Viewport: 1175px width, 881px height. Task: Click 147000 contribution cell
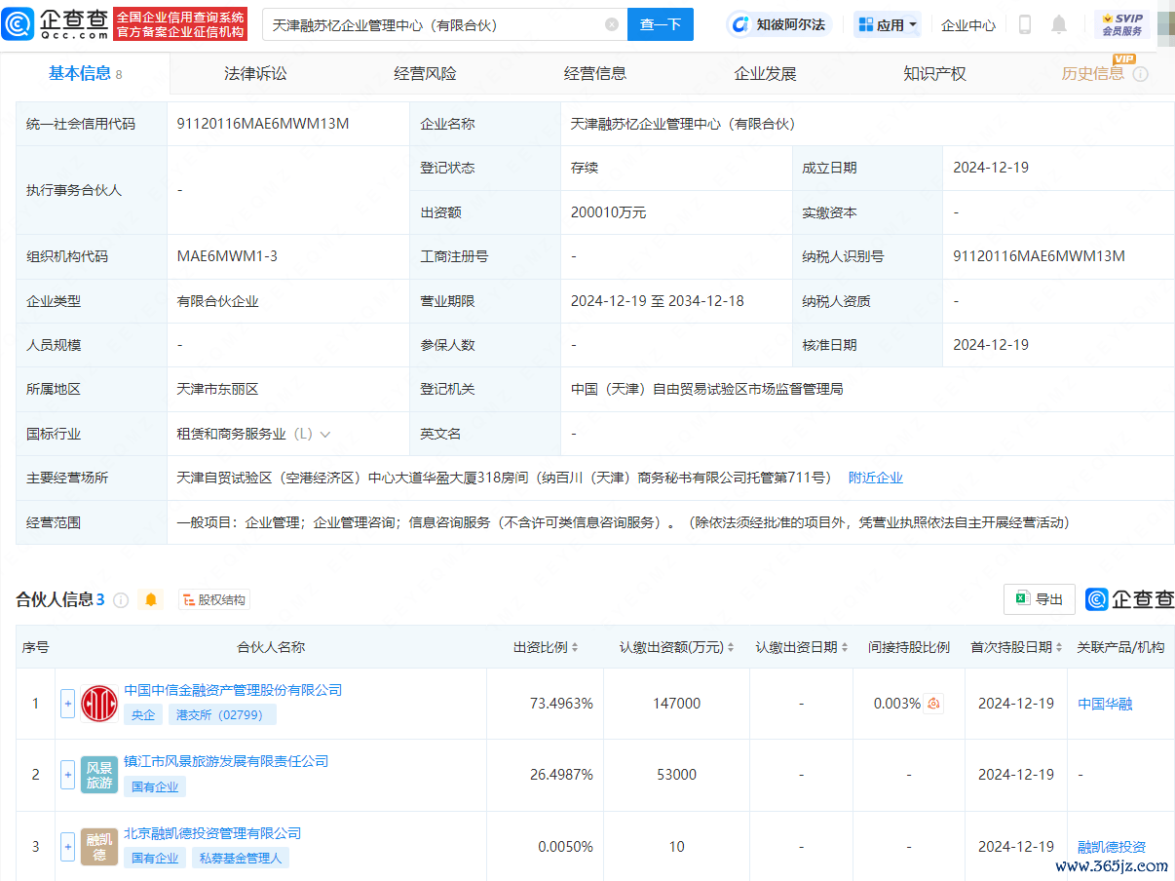[676, 704]
